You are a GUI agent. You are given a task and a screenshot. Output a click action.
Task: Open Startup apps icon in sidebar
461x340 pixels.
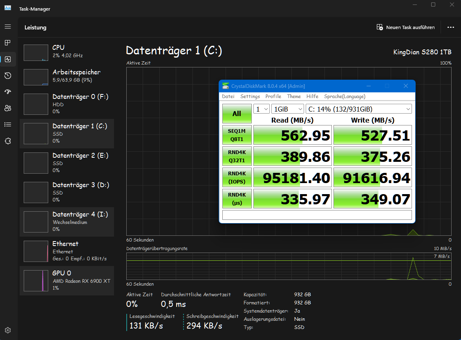click(8, 92)
